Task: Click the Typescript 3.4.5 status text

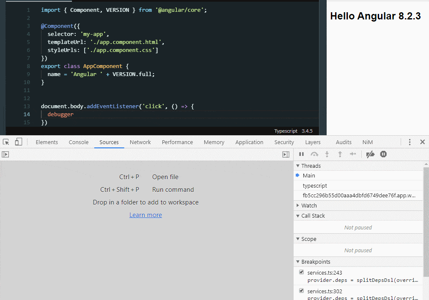Action: [293, 131]
